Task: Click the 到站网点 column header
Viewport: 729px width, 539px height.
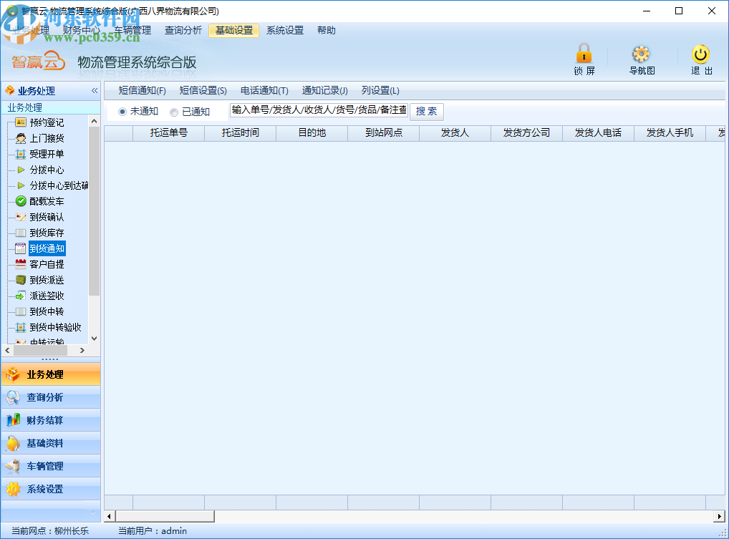Action: (384, 133)
